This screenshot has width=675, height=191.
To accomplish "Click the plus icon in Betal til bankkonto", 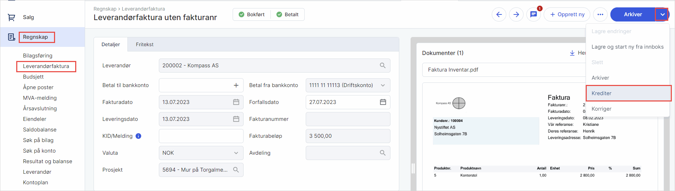I will (x=236, y=85).
